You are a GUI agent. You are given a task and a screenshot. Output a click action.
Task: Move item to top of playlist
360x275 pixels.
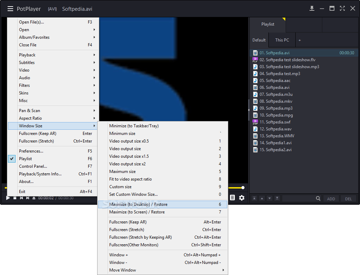(x=255, y=198)
